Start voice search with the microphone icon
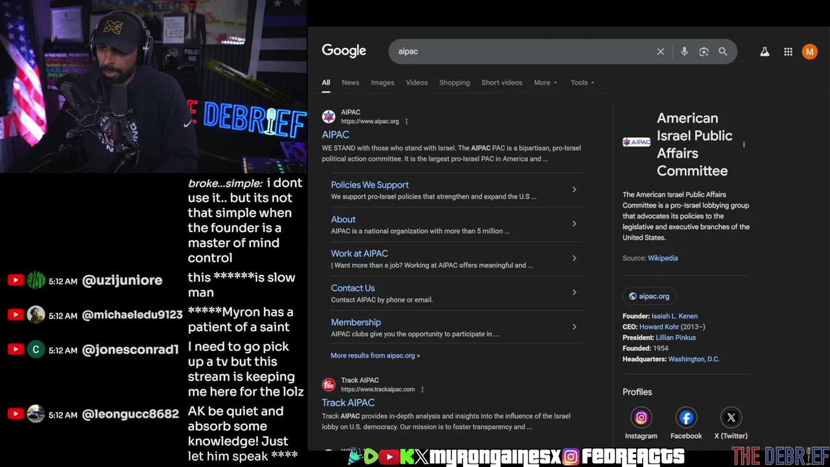Viewport: 830px width, 467px height. click(x=684, y=52)
